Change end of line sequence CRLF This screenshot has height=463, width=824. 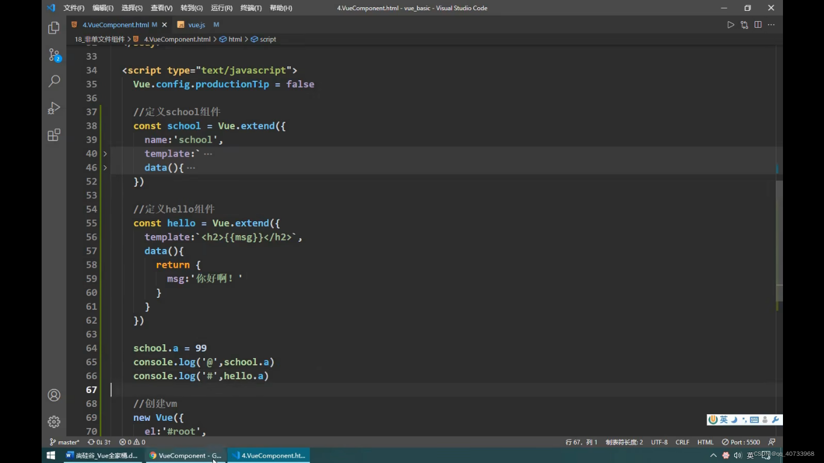682,442
